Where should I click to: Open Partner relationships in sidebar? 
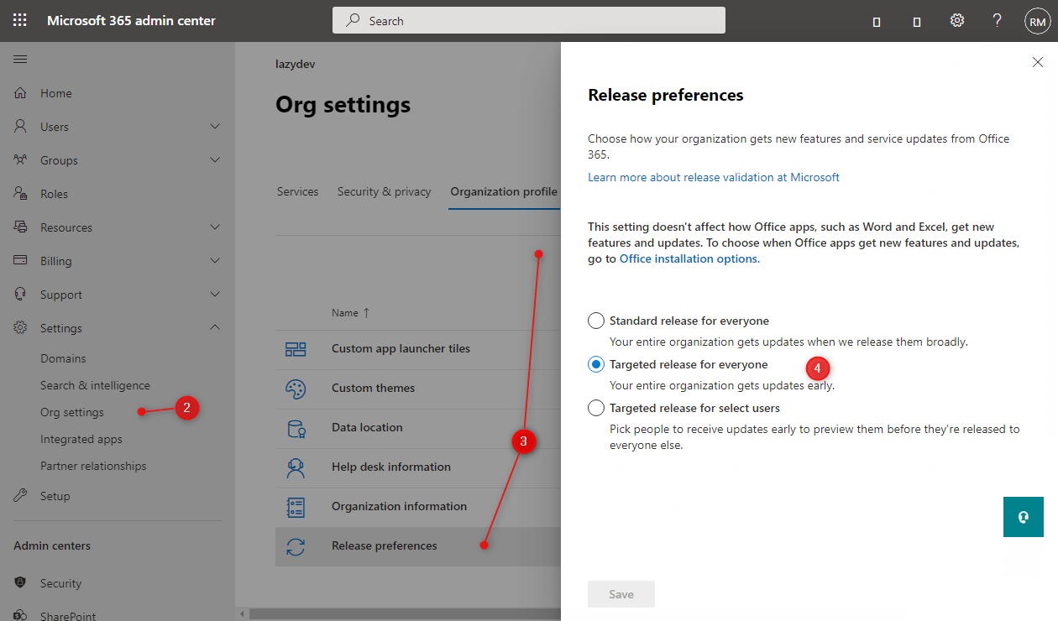pyautogui.click(x=93, y=466)
